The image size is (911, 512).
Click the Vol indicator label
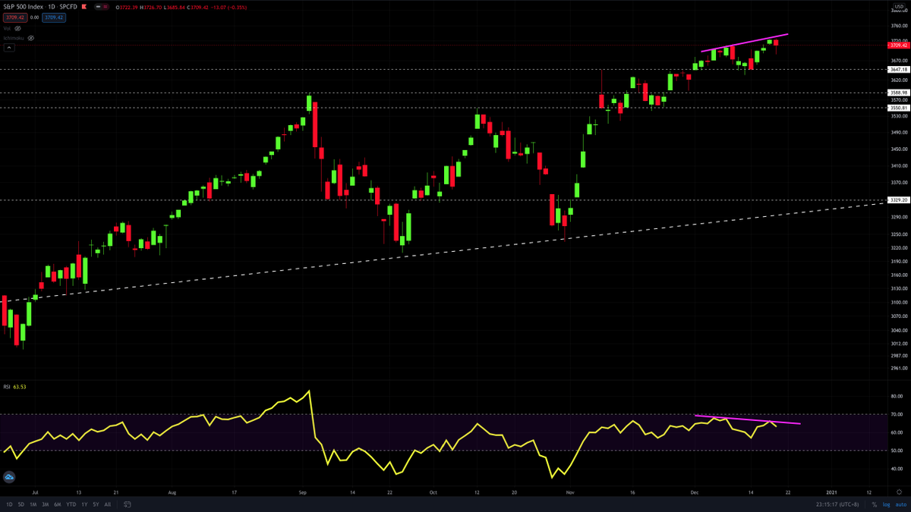(8, 27)
